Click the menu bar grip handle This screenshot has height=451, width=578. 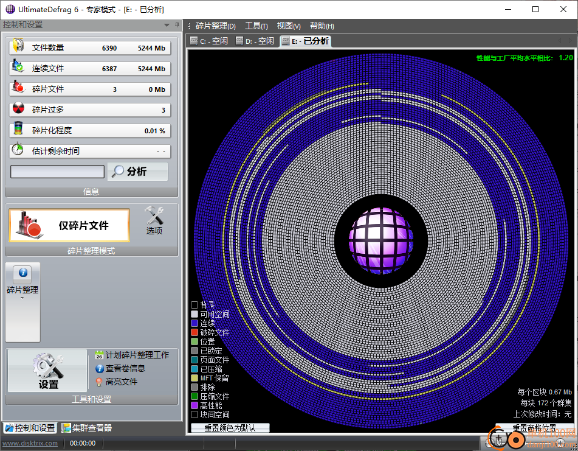tap(189, 26)
